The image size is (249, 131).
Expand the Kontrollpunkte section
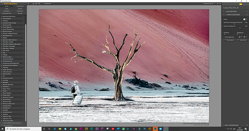224,37
